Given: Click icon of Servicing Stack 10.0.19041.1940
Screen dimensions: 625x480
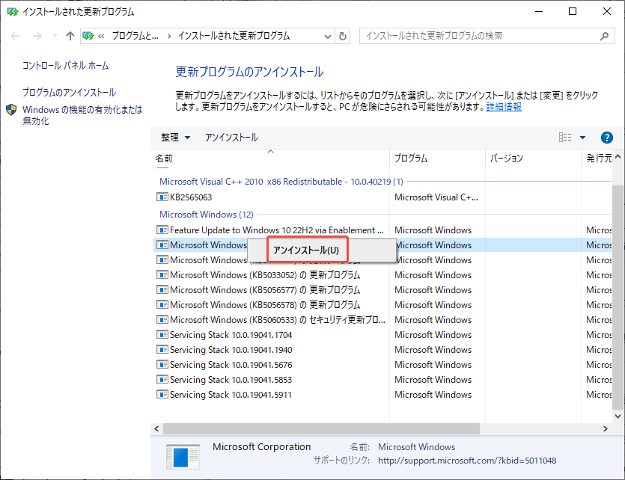Looking at the screenshot, I should 162,350.
